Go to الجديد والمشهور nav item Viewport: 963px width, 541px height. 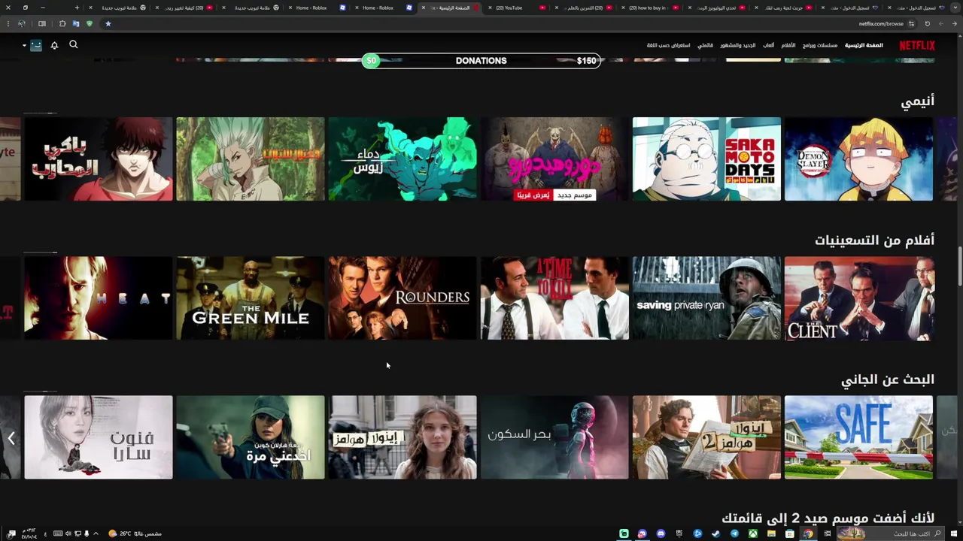(x=738, y=45)
